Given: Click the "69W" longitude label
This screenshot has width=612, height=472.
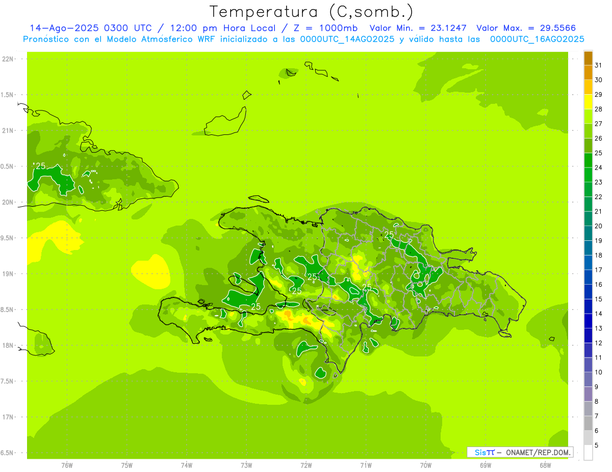Looking at the screenshot, I should (486, 465).
